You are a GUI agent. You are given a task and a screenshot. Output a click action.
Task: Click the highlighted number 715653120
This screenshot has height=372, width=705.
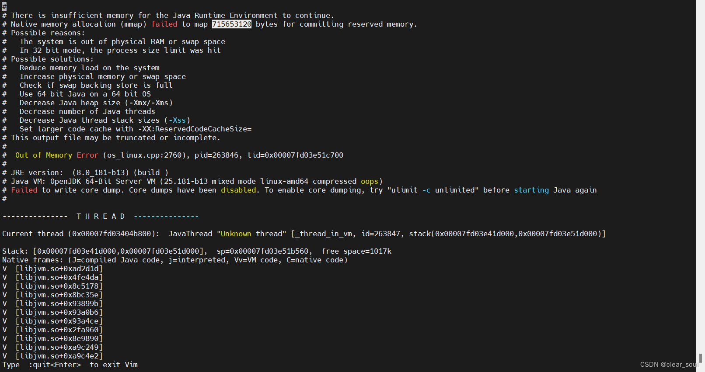pos(232,24)
